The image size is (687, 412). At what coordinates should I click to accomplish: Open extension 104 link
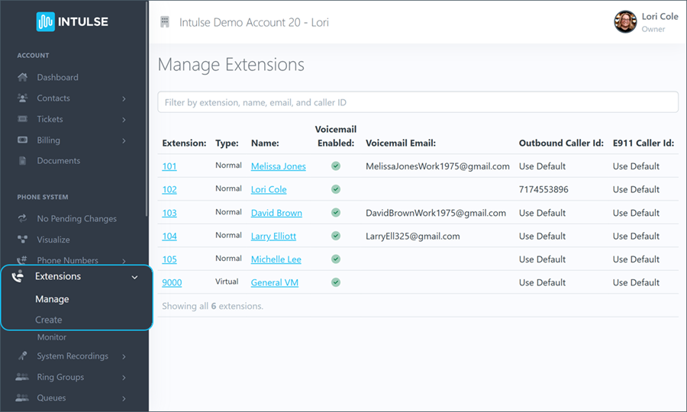point(169,237)
